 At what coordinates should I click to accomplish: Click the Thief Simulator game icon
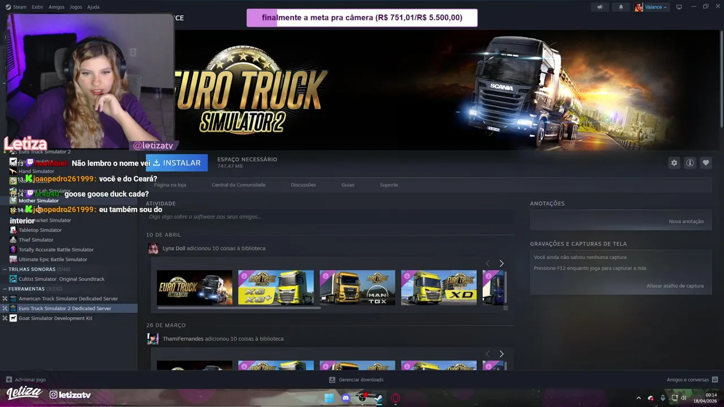pyautogui.click(x=13, y=240)
